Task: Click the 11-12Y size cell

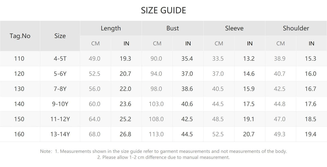Action: [x=60, y=119]
